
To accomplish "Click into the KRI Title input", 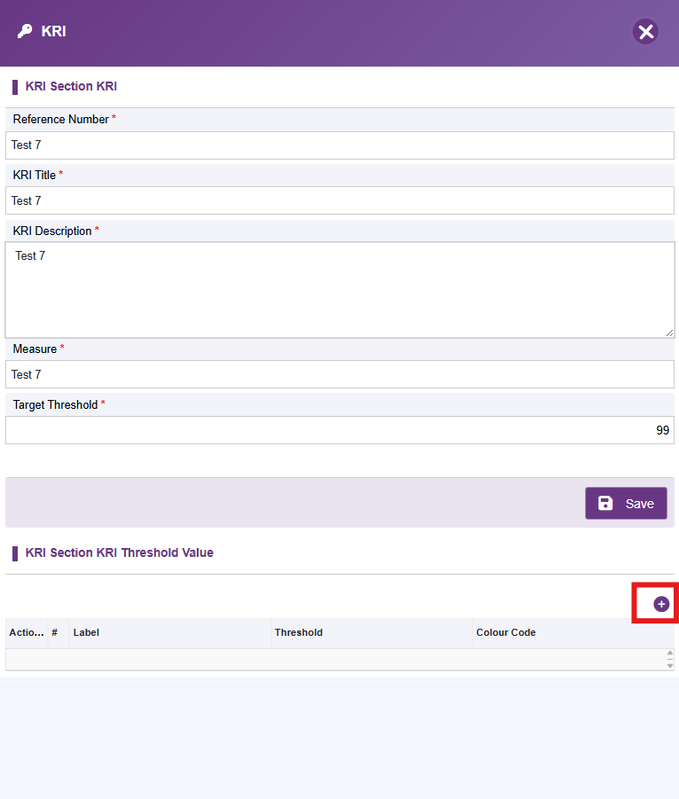I will coord(339,200).
